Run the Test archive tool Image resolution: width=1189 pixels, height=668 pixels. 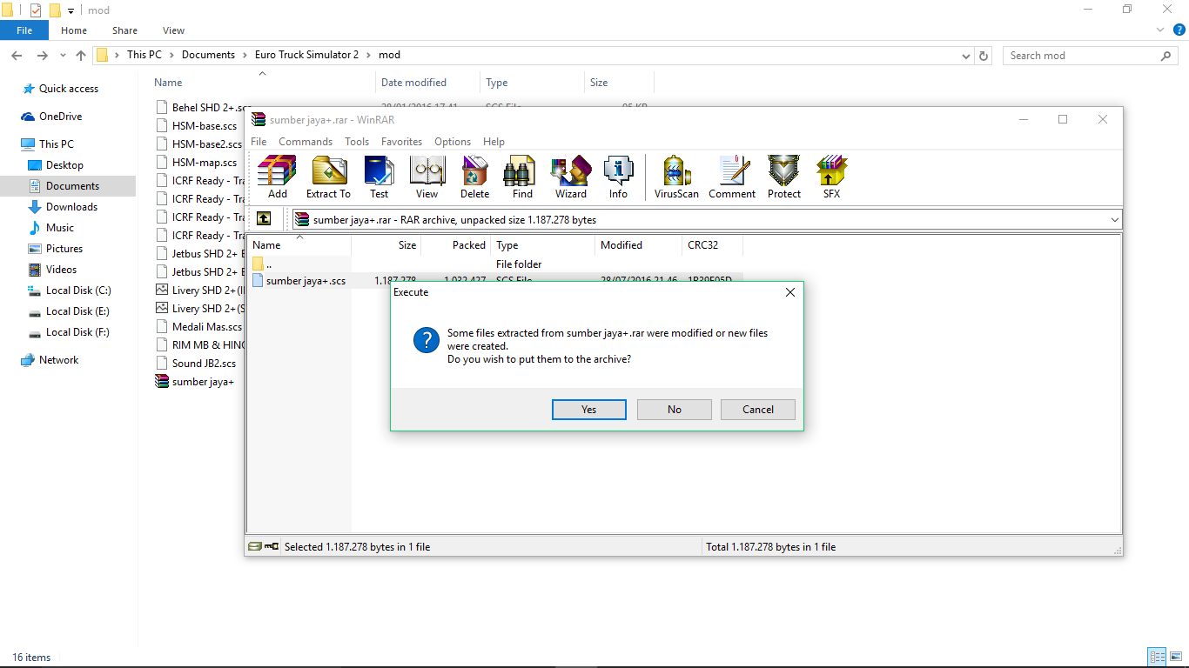379,177
